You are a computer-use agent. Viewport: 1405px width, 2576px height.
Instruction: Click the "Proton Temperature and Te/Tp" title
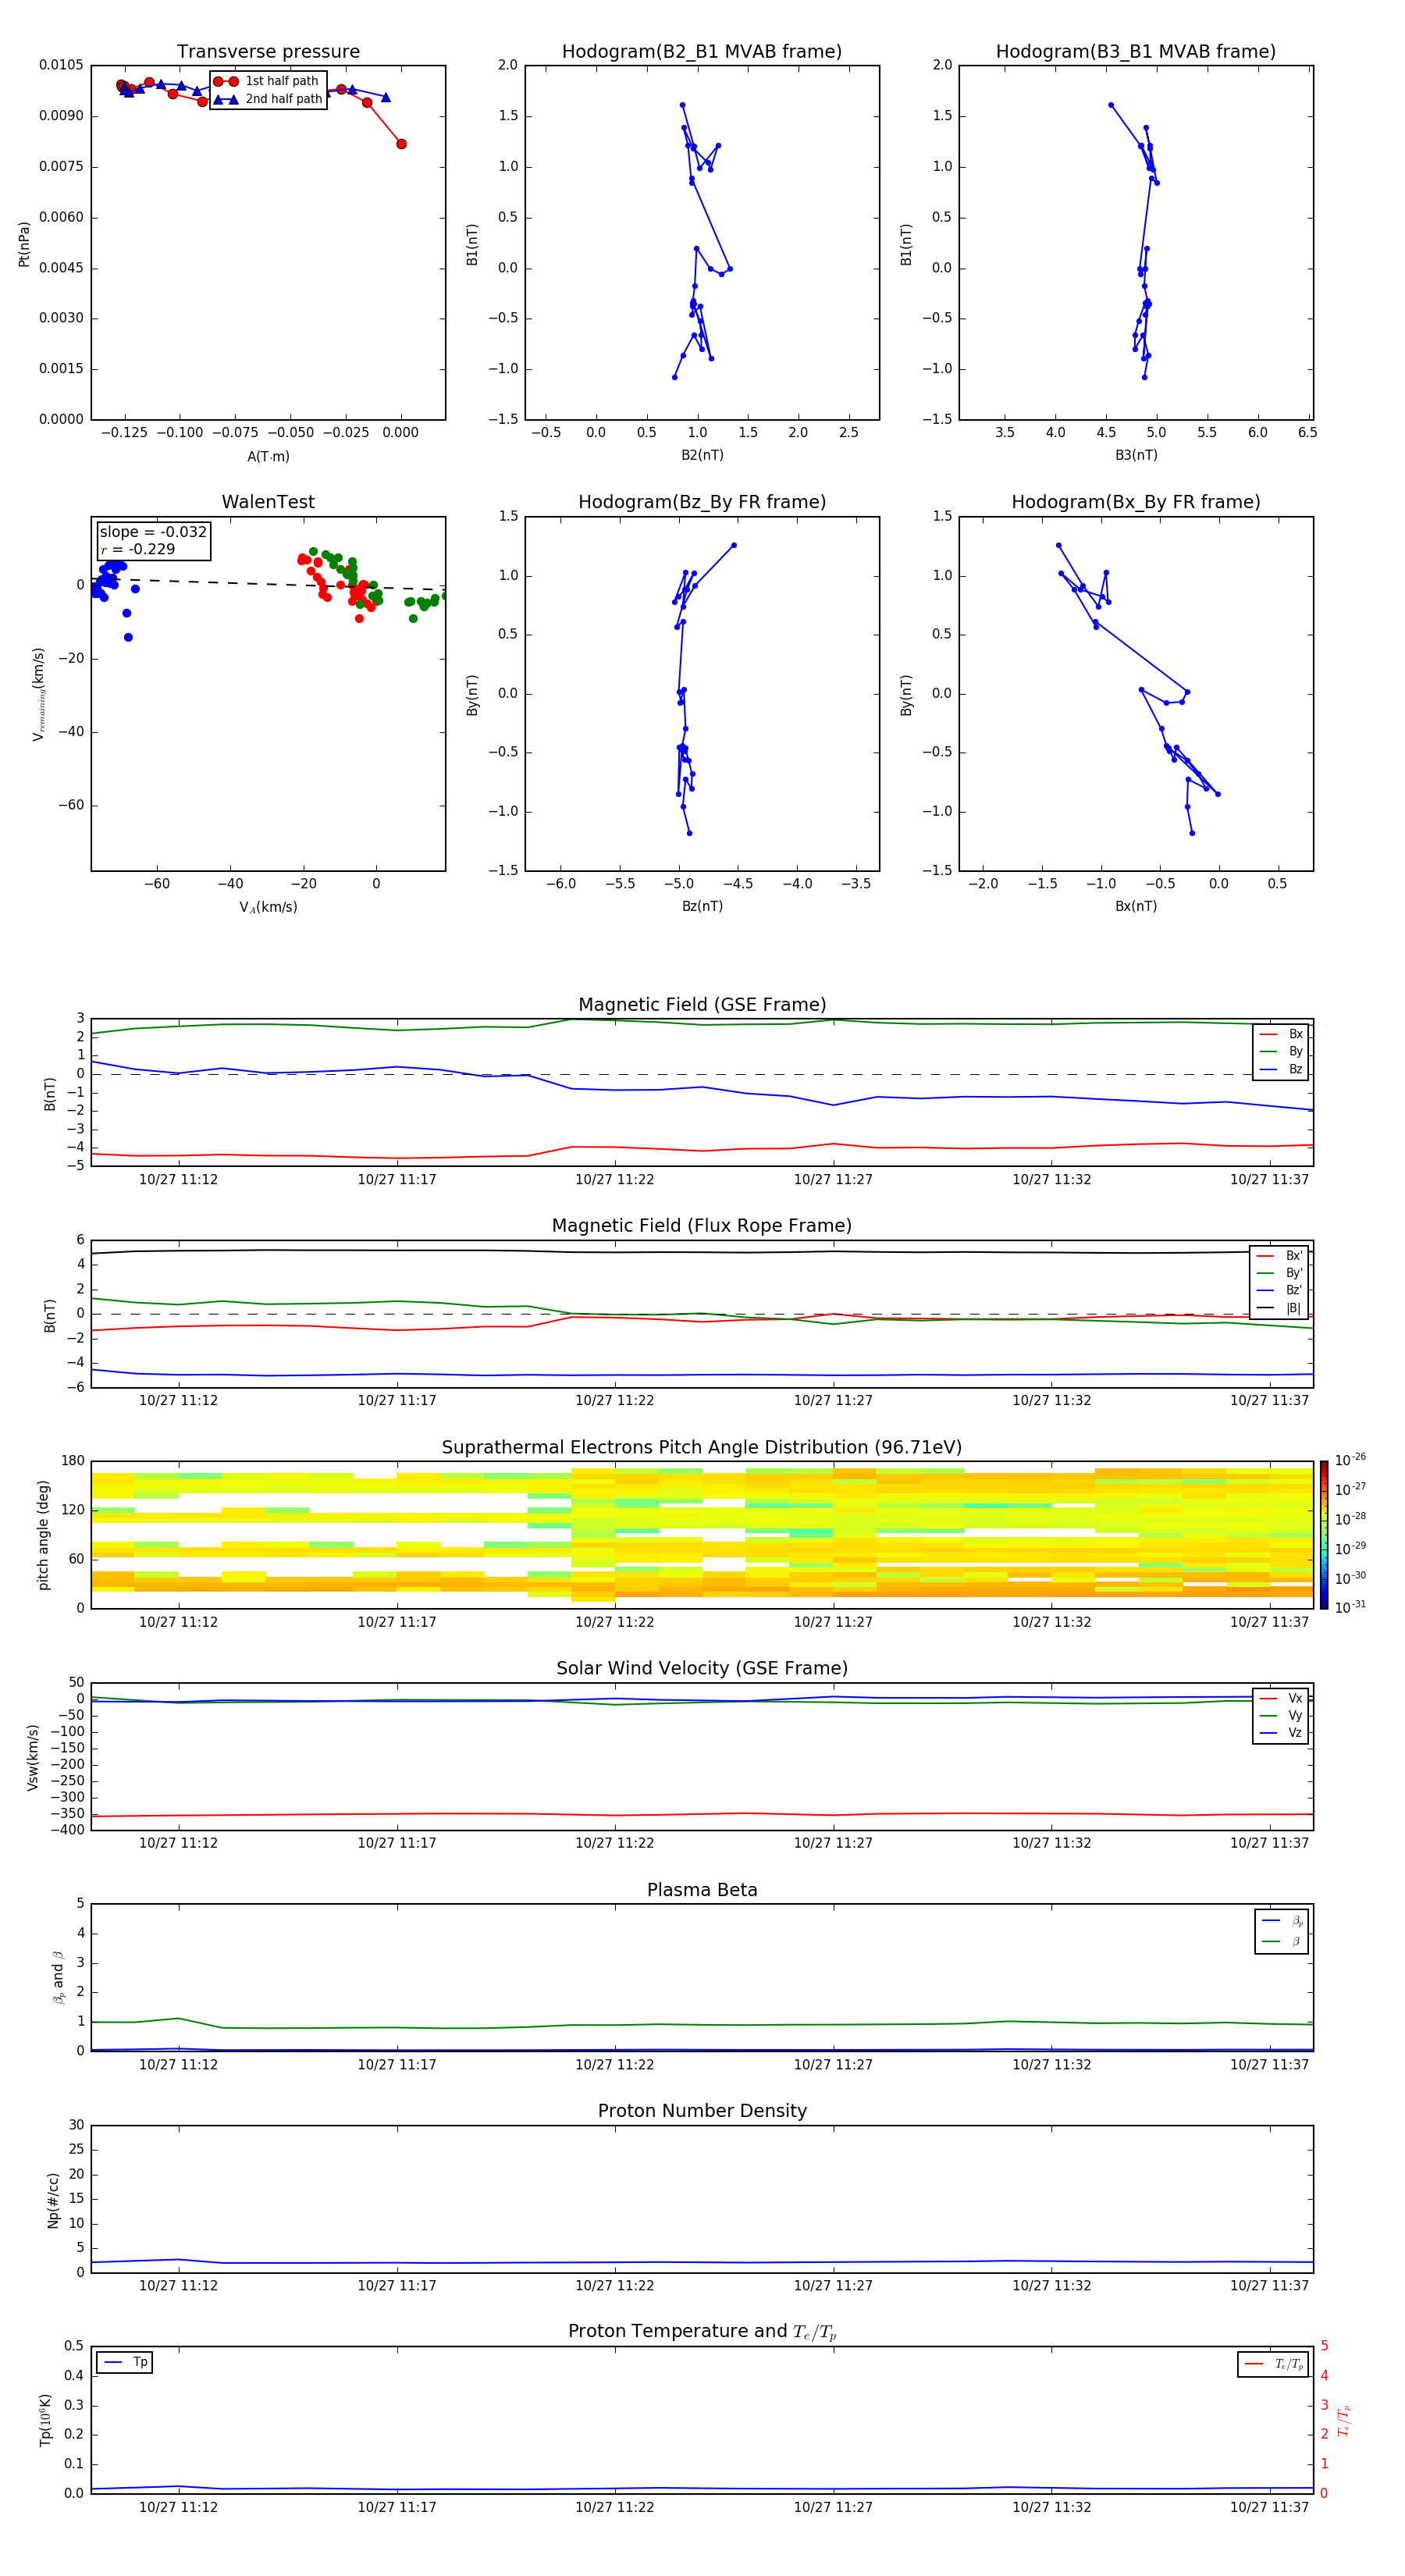[x=702, y=2332]
